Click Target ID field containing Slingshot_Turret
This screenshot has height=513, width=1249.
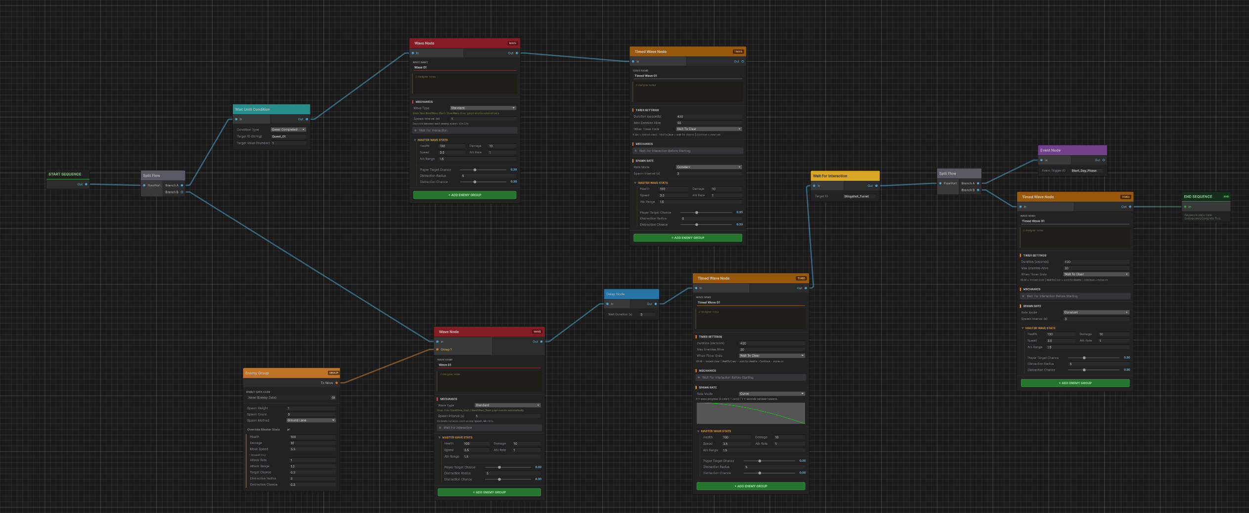(x=859, y=196)
